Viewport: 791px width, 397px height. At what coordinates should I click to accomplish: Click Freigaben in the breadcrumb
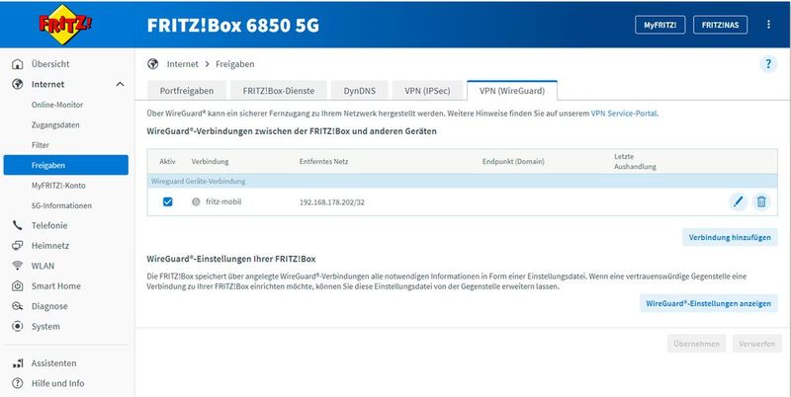[x=234, y=64]
